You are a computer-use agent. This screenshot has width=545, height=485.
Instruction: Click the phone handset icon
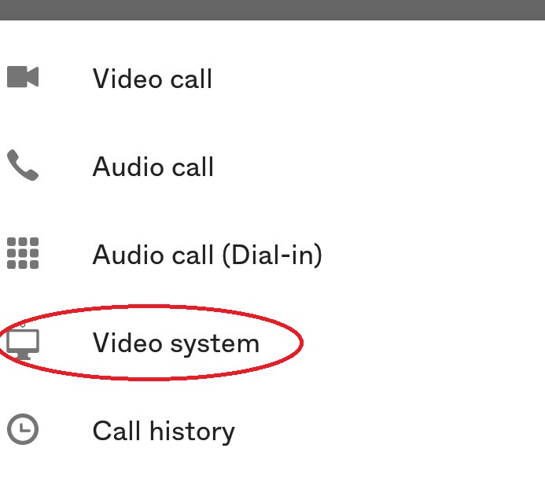tap(23, 166)
